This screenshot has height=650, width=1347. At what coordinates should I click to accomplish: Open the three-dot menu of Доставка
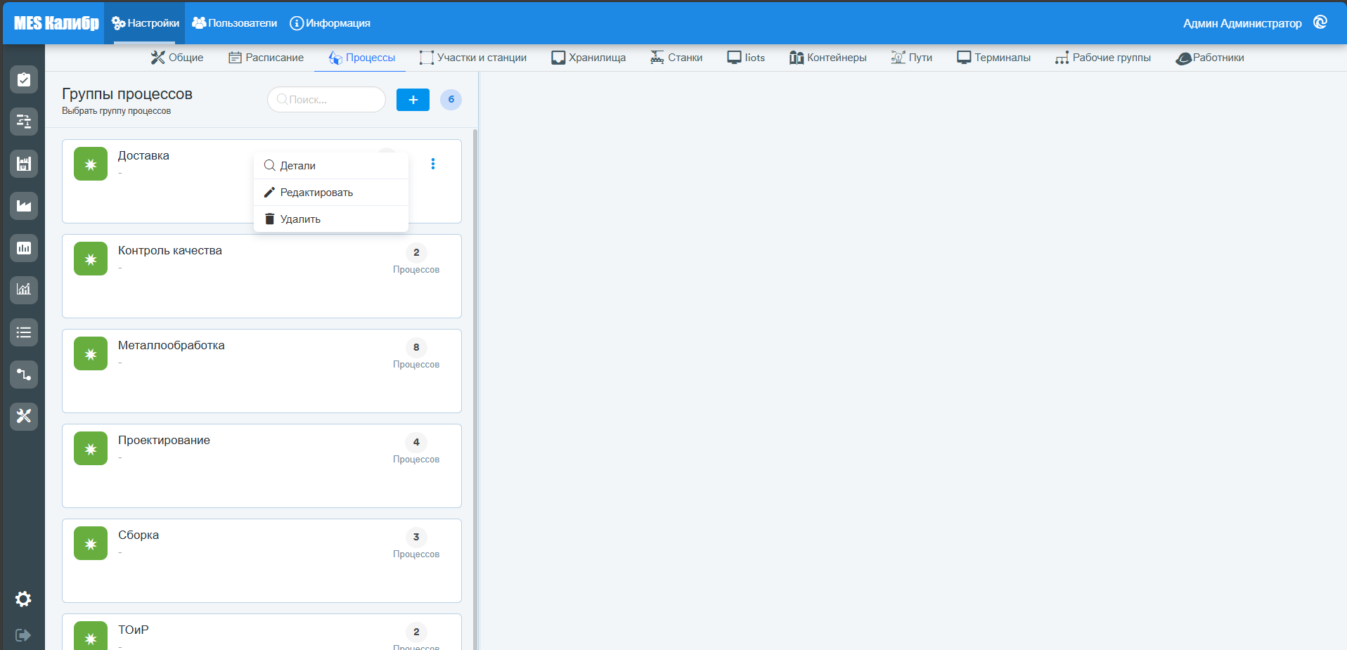pos(433,164)
